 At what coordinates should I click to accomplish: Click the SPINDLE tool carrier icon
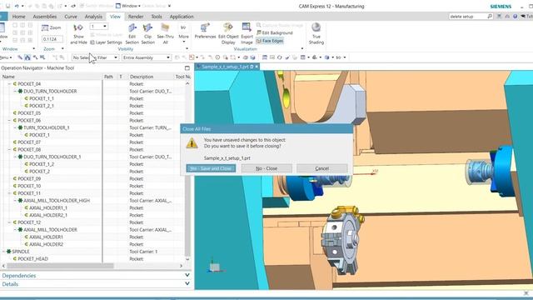click(x=9, y=252)
